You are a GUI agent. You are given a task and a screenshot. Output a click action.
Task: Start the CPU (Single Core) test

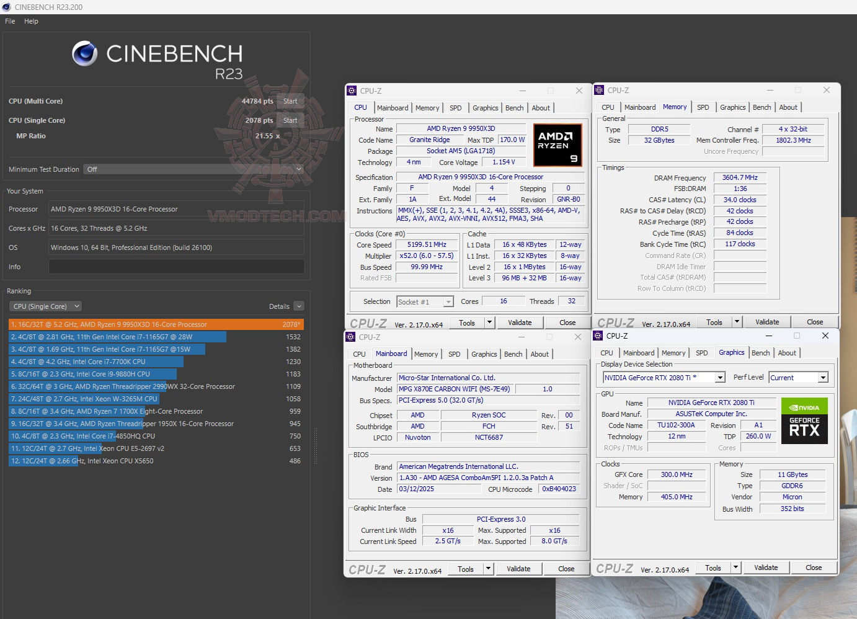click(x=290, y=120)
